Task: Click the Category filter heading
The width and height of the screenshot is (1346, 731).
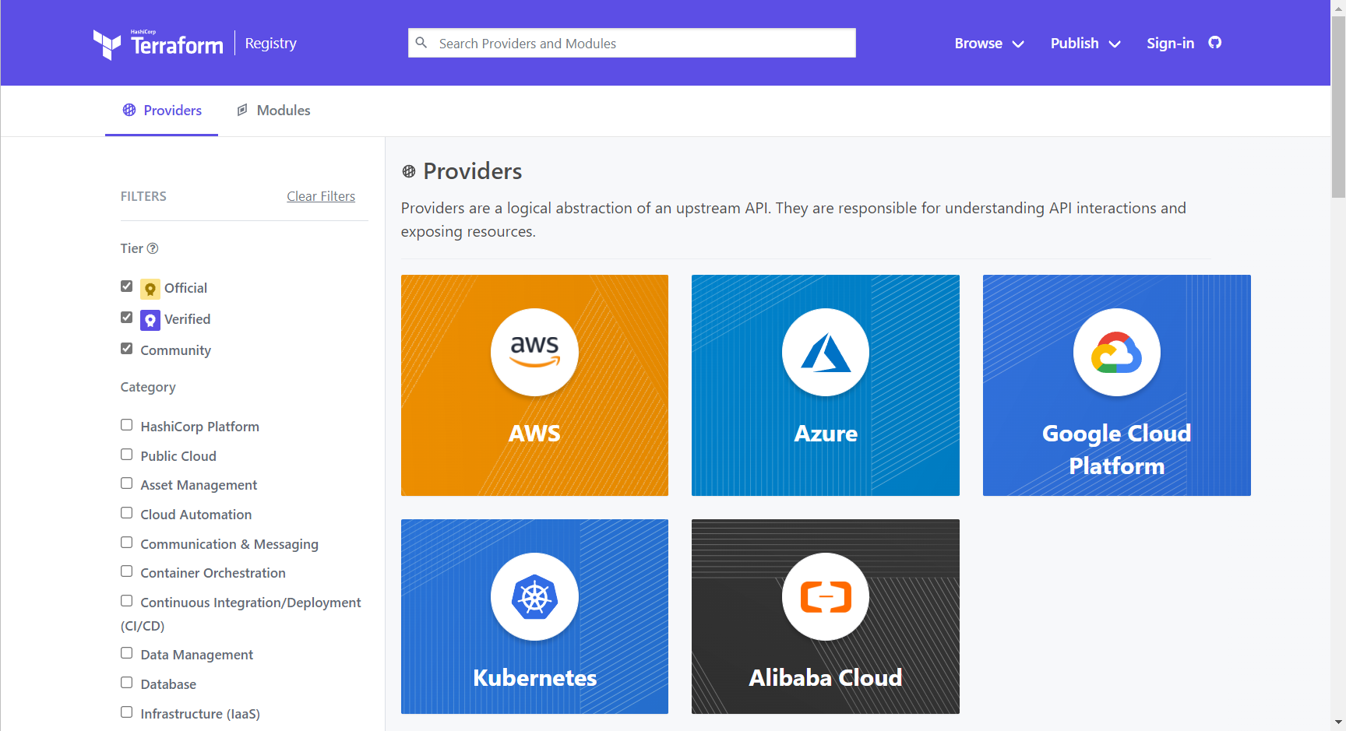Action: pyautogui.click(x=148, y=387)
